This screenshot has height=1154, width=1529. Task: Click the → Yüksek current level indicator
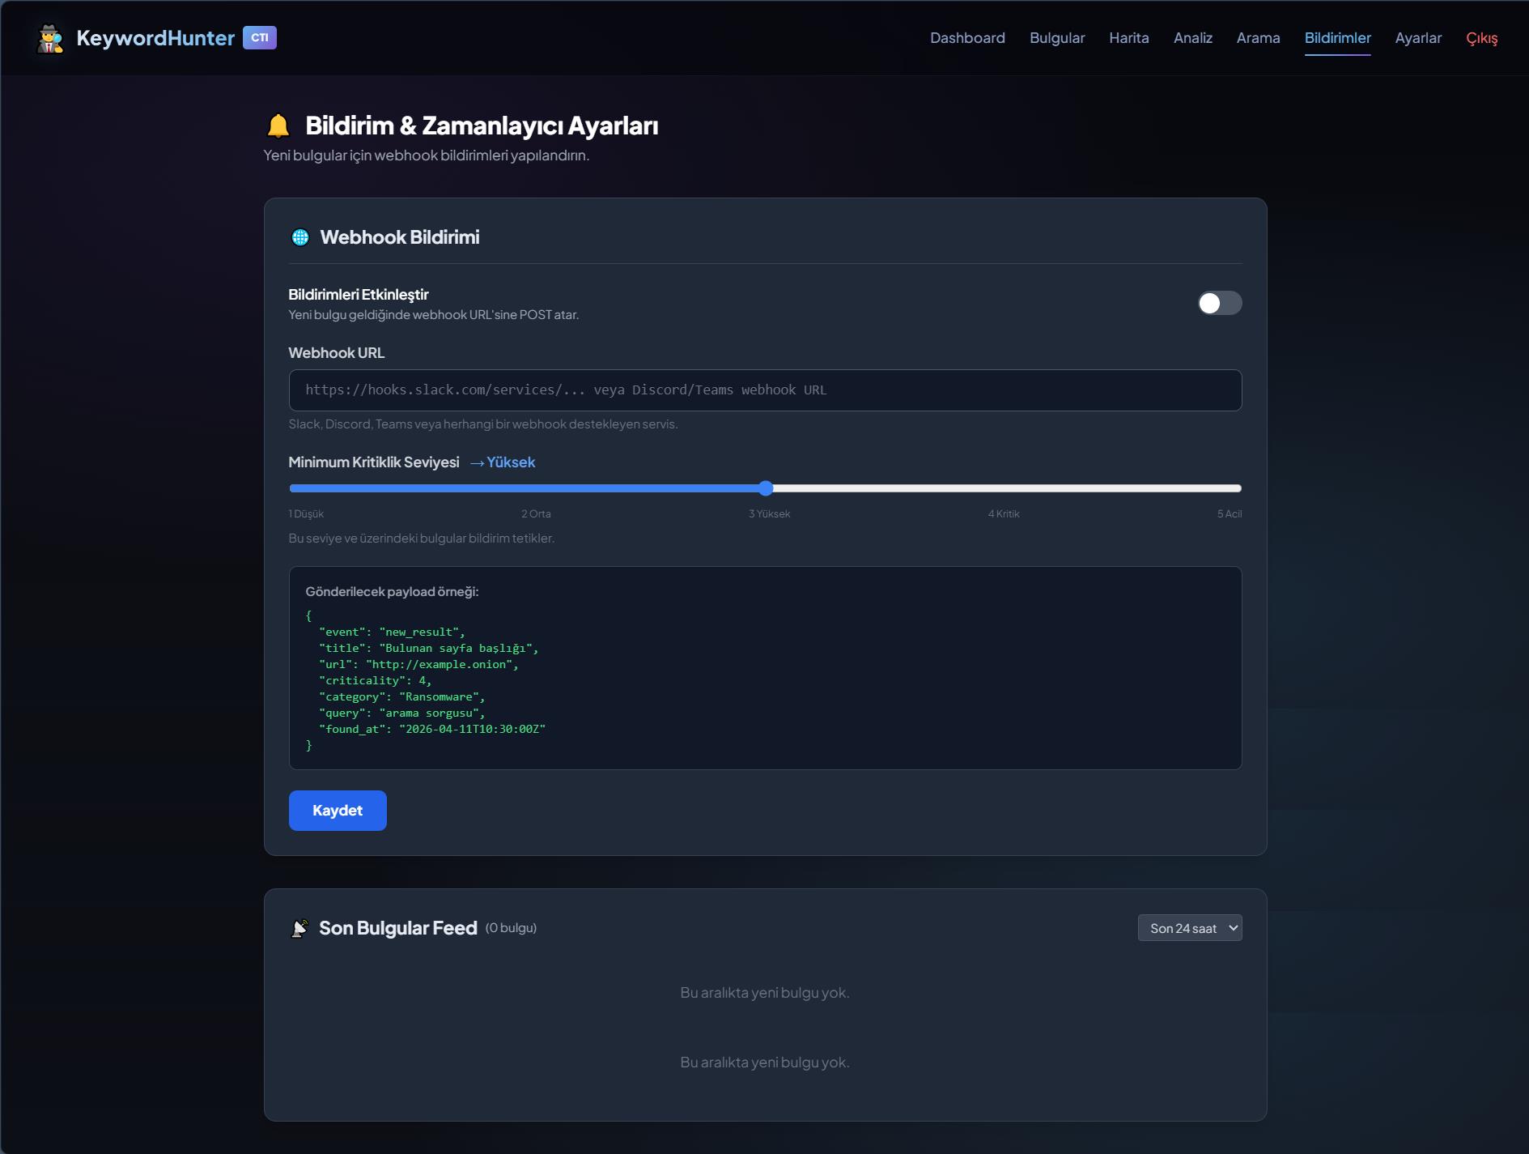coord(503,462)
